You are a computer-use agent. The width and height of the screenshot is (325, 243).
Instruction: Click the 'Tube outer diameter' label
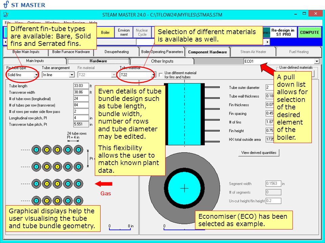tap(244, 88)
